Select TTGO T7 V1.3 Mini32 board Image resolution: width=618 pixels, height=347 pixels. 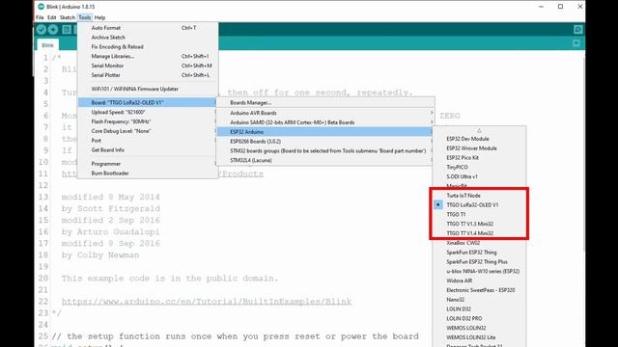pos(479,224)
